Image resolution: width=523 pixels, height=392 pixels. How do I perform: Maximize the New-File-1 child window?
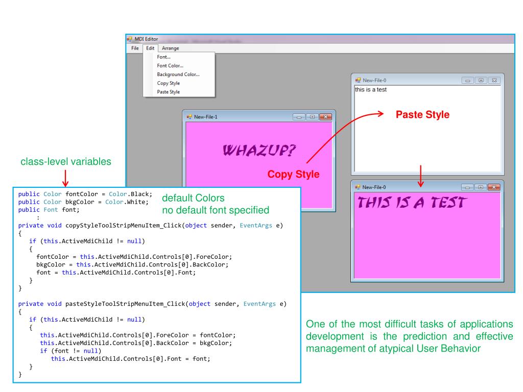pos(312,117)
